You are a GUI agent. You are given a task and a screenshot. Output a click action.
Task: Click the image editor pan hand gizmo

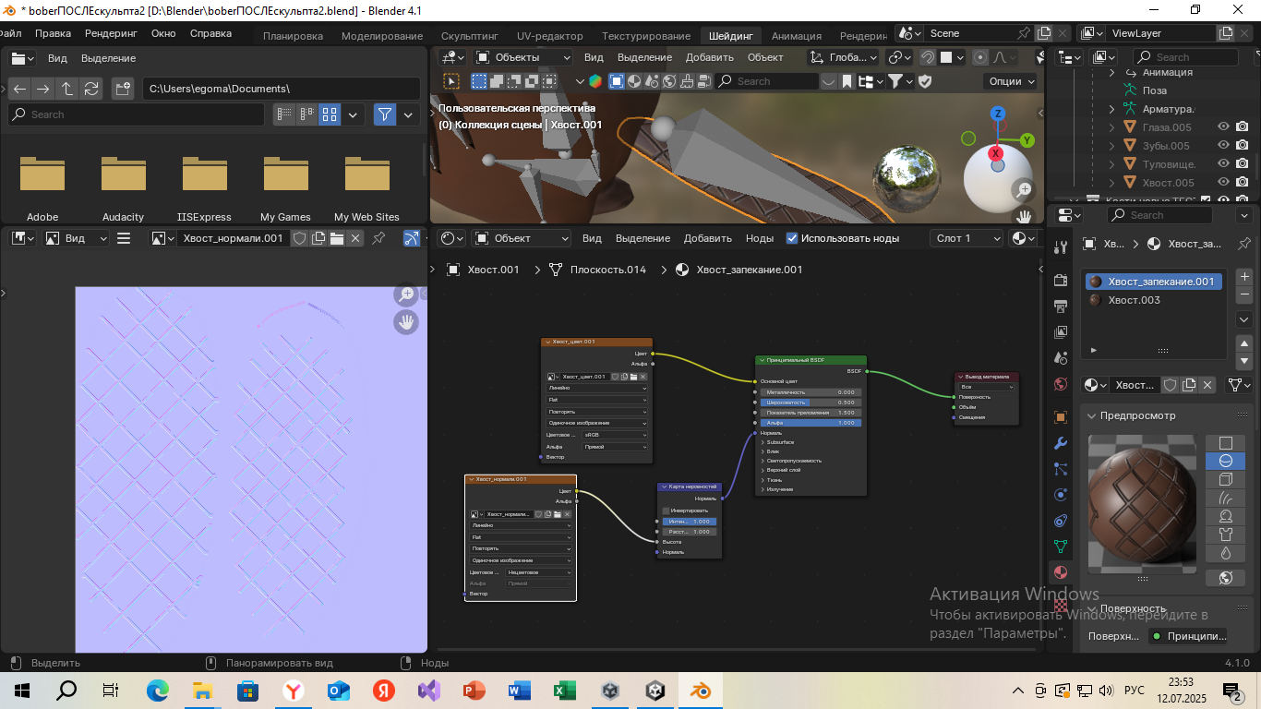coord(406,322)
